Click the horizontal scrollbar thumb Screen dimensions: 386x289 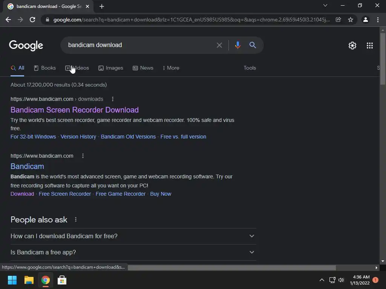pos(232,268)
